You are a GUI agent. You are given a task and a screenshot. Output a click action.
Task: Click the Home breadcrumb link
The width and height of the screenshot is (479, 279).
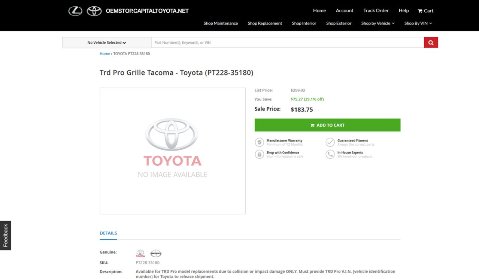pyautogui.click(x=105, y=54)
